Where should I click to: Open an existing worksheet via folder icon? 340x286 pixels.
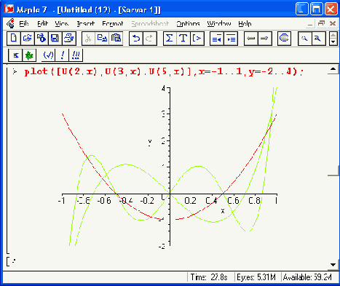tap(28, 39)
